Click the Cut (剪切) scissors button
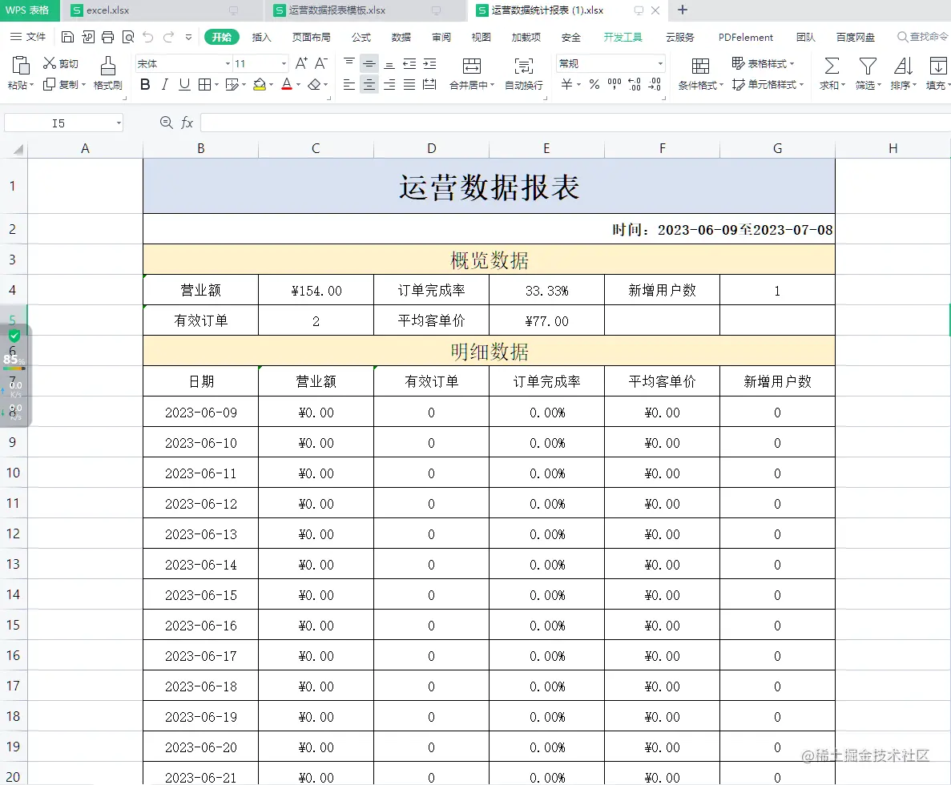The height and width of the screenshot is (785, 951). pyautogui.click(x=60, y=63)
